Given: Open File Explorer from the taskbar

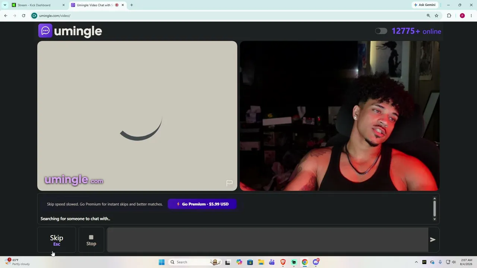Looking at the screenshot, I should coord(261,262).
